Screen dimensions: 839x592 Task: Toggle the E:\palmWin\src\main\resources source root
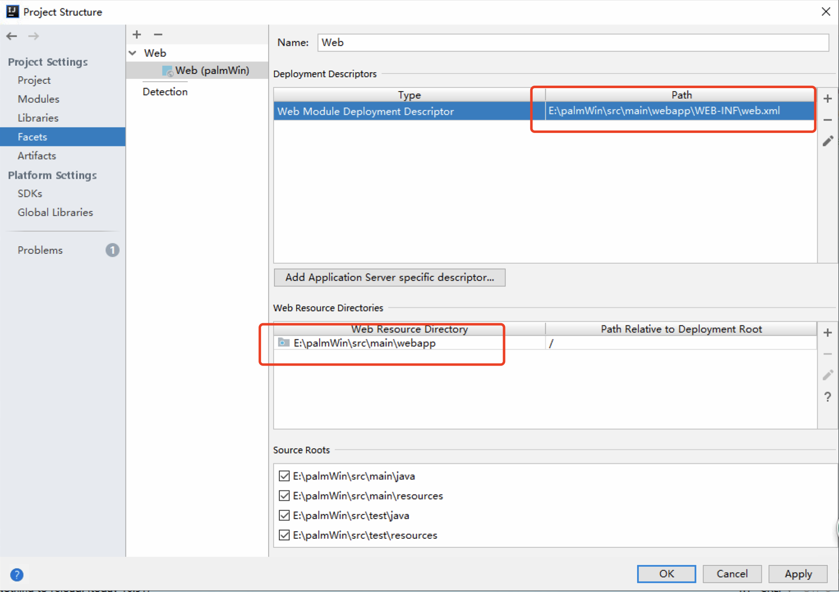click(x=284, y=496)
